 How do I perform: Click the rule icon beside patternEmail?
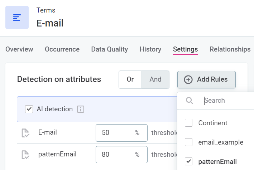[x=25, y=155]
